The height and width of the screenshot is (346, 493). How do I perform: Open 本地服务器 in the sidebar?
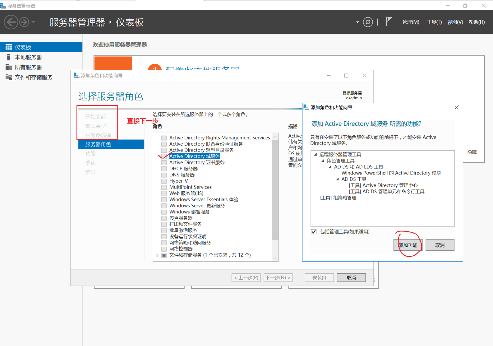pos(41,57)
